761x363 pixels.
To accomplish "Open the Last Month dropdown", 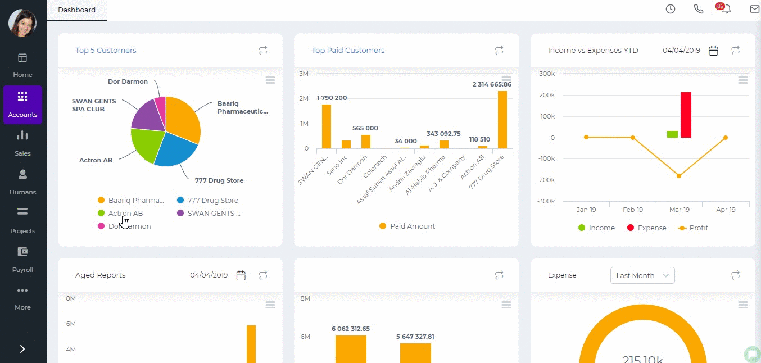I will click(x=642, y=275).
